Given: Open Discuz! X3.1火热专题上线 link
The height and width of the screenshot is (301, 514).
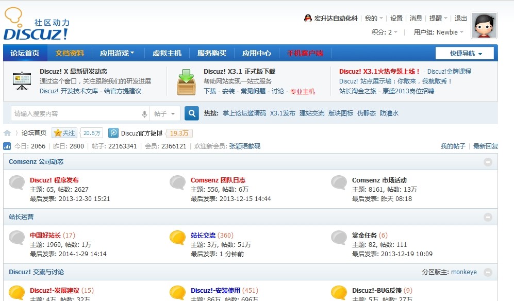Looking at the screenshot, I should tap(379, 72).
